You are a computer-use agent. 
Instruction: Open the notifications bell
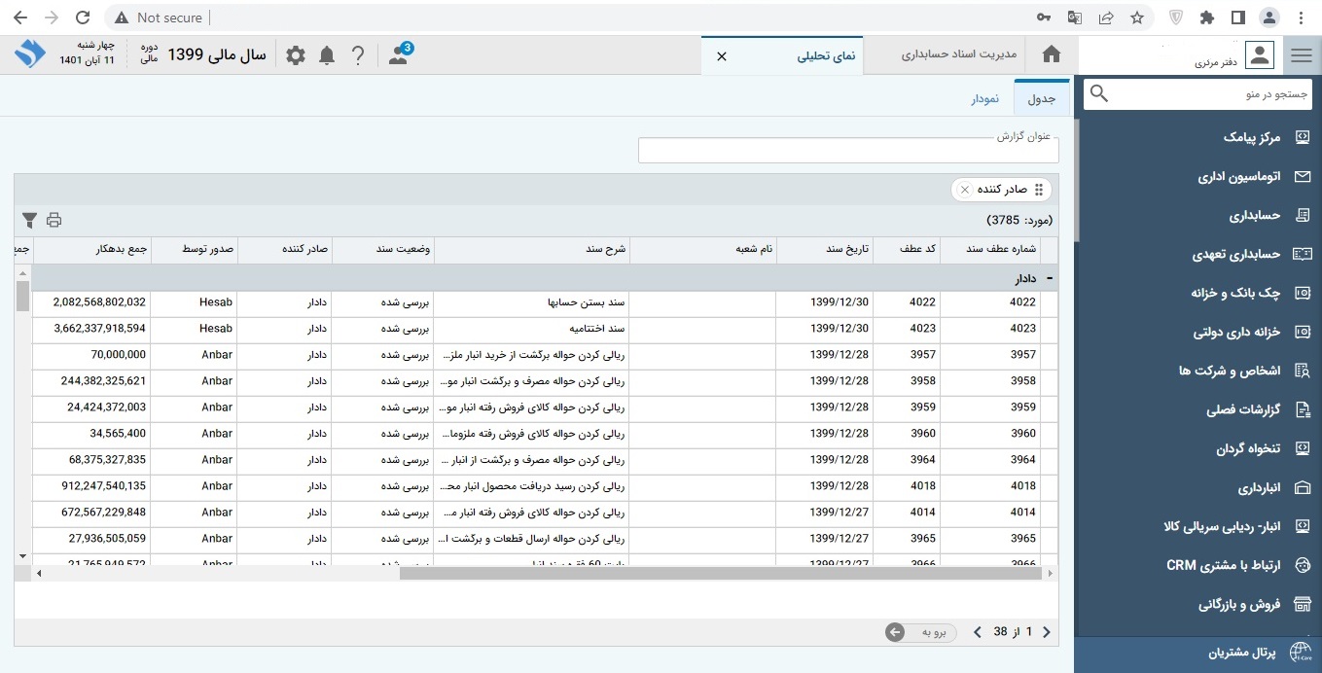tap(327, 55)
